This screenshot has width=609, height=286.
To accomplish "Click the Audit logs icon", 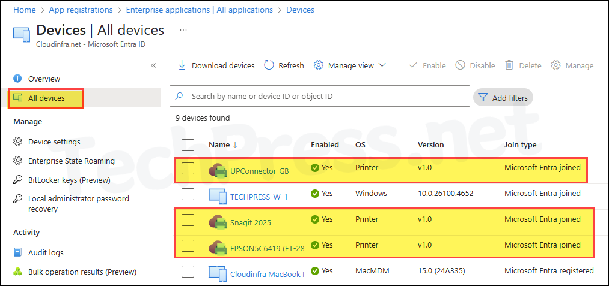I will [17, 252].
